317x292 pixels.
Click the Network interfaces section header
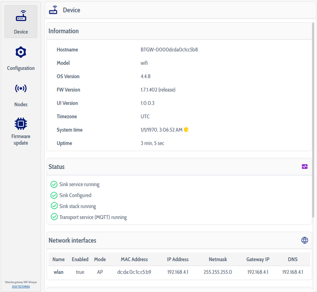coord(72,240)
